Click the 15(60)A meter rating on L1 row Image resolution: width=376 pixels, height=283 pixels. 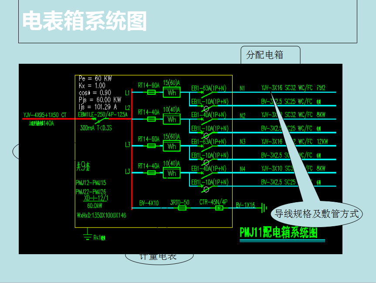[172, 83]
